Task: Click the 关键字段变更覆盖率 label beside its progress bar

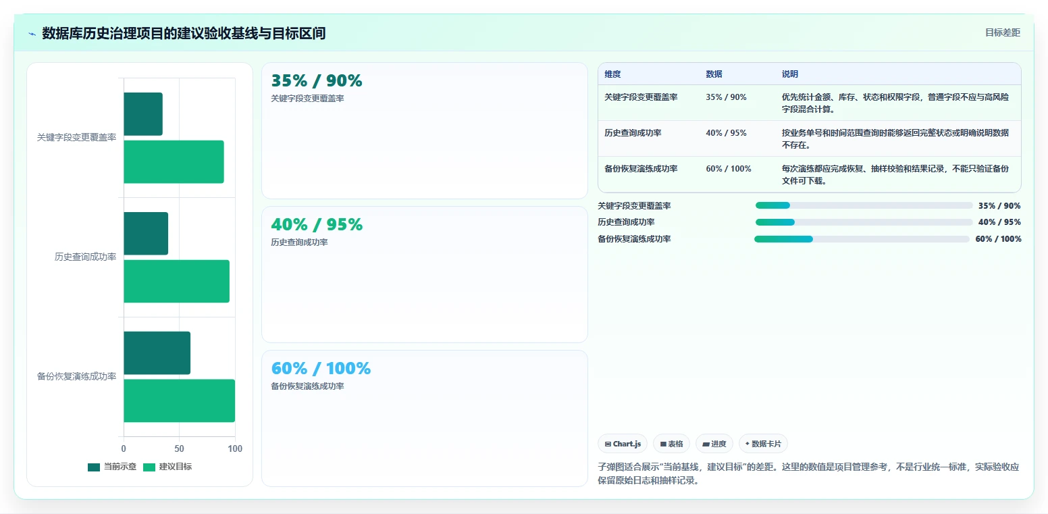Action: (x=634, y=206)
